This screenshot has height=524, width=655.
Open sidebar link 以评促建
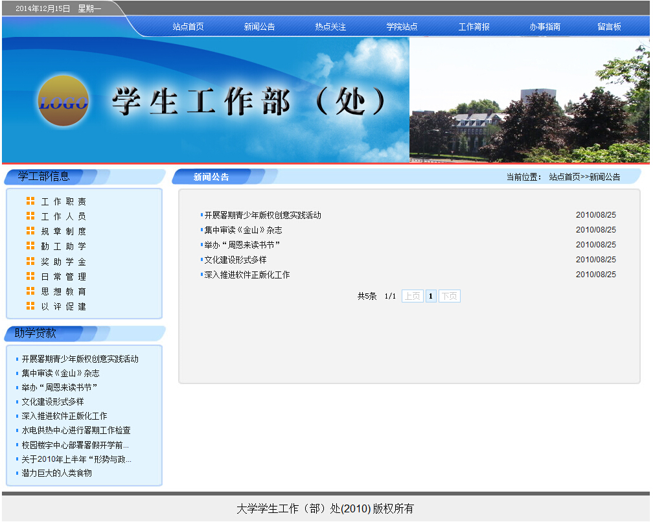point(63,306)
